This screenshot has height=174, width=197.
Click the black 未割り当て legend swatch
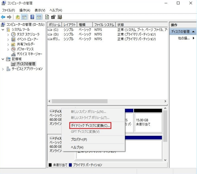coord(50,165)
